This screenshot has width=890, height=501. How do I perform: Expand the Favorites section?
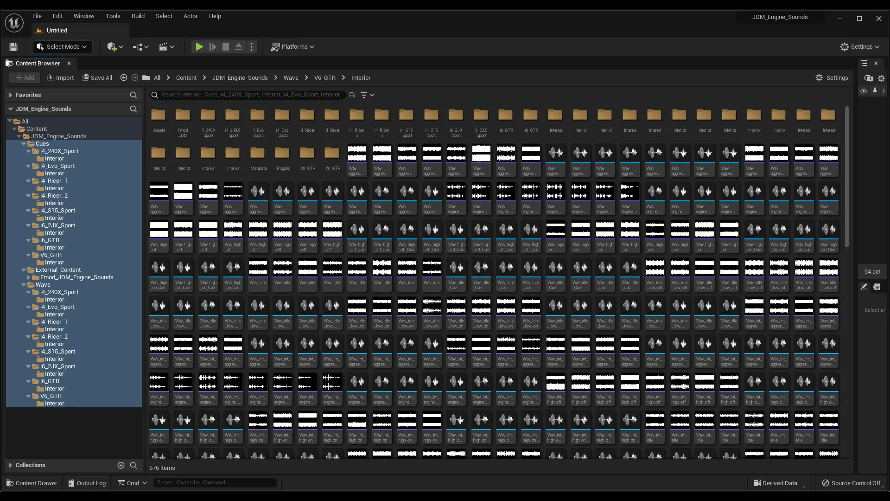pyautogui.click(x=10, y=95)
